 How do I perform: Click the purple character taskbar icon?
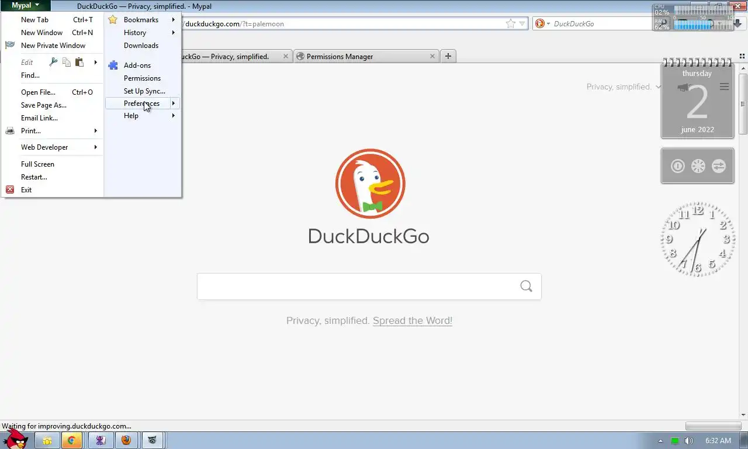[101, 440]
